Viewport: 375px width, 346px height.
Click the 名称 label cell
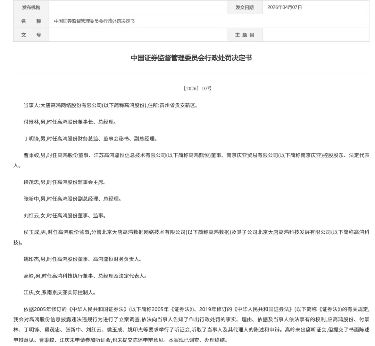coord(31,21)
